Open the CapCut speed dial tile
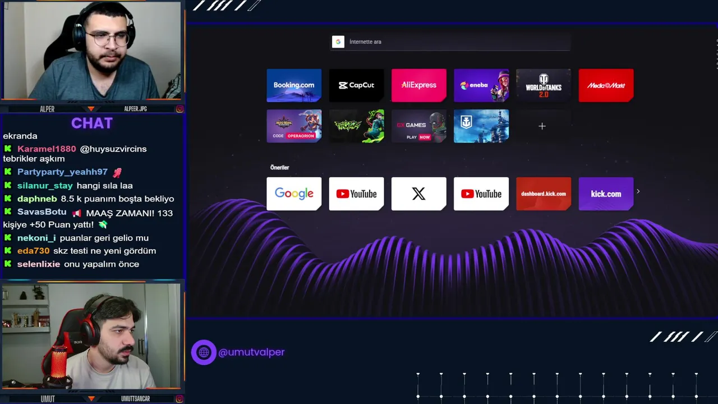 356,85
